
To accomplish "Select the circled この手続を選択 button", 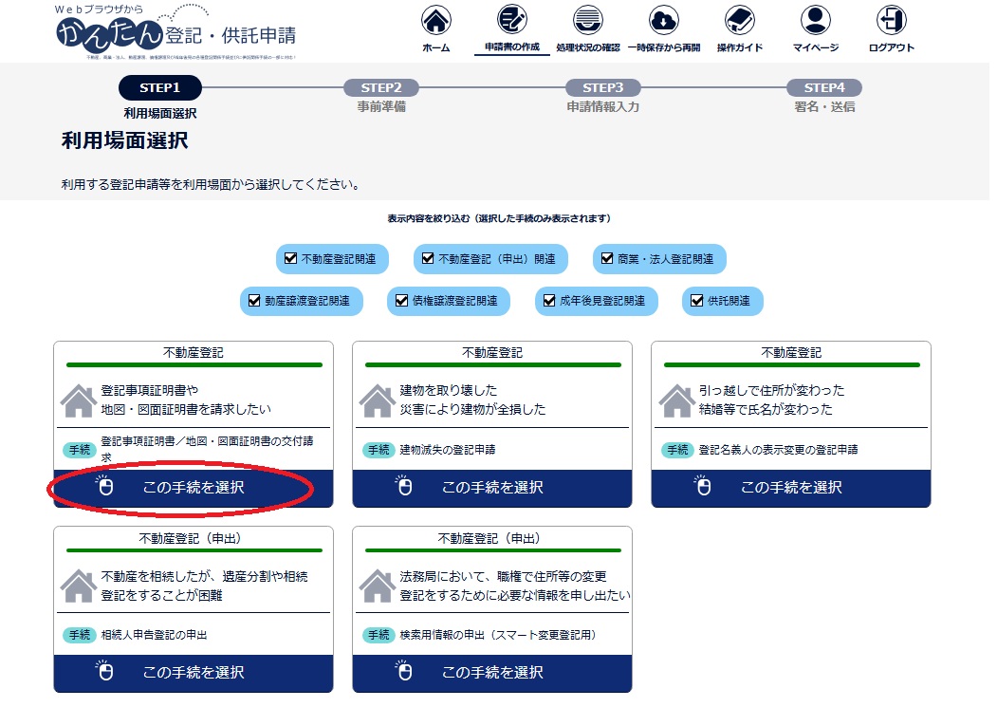I will pyautogui.click(x=193, y=486).
